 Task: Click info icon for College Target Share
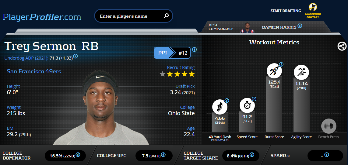pos(252,155)
